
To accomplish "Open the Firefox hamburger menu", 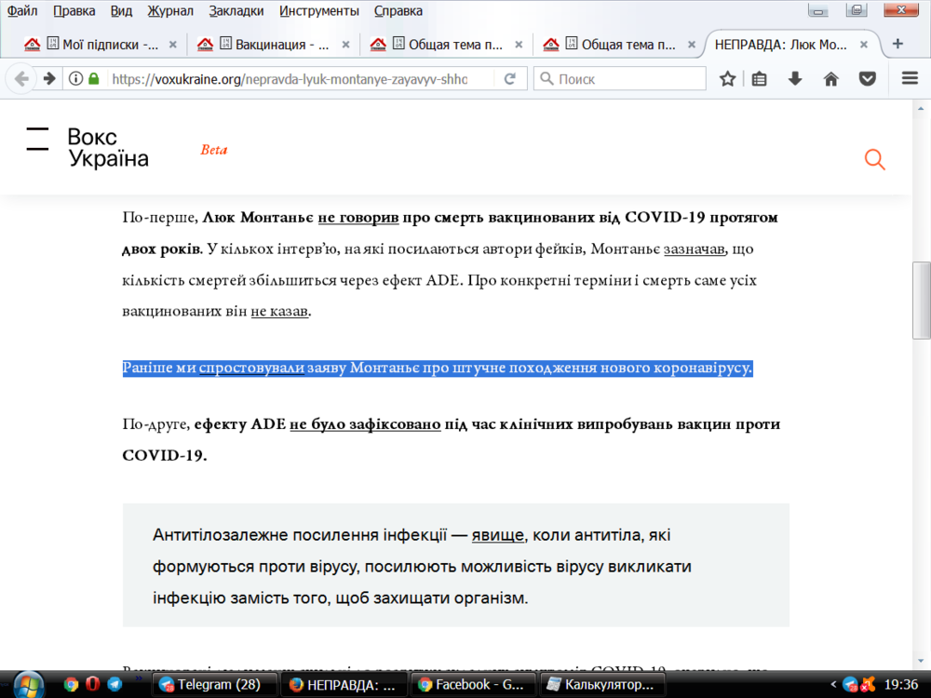I will point(910,78).
